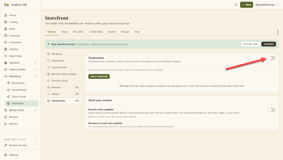This screenshot has width=283, height=160.
Task: Click the tab bar scroll handle
Action: coord(277,32)
